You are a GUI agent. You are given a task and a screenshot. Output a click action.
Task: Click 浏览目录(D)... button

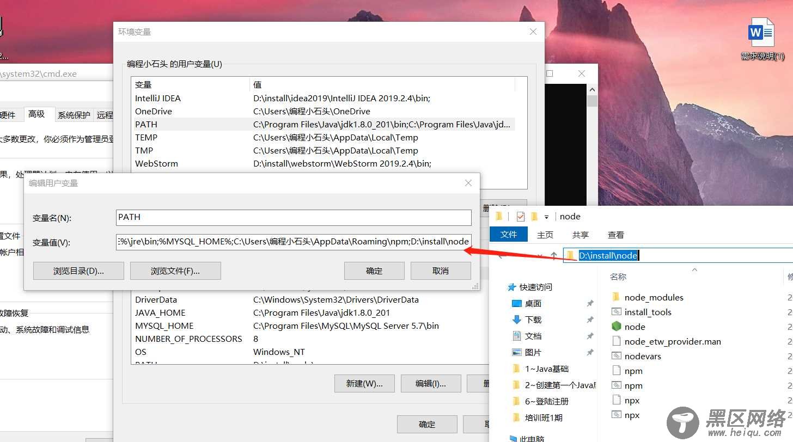[x=78, y=271]
